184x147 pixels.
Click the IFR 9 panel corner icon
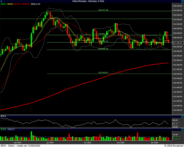click(182, 117)
